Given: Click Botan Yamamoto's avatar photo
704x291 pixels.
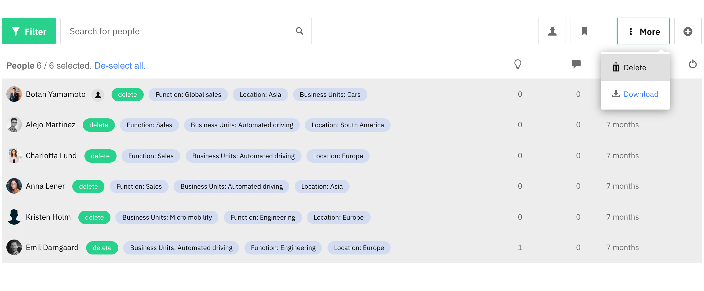Looking at the screenshot, I should (14, 94).
